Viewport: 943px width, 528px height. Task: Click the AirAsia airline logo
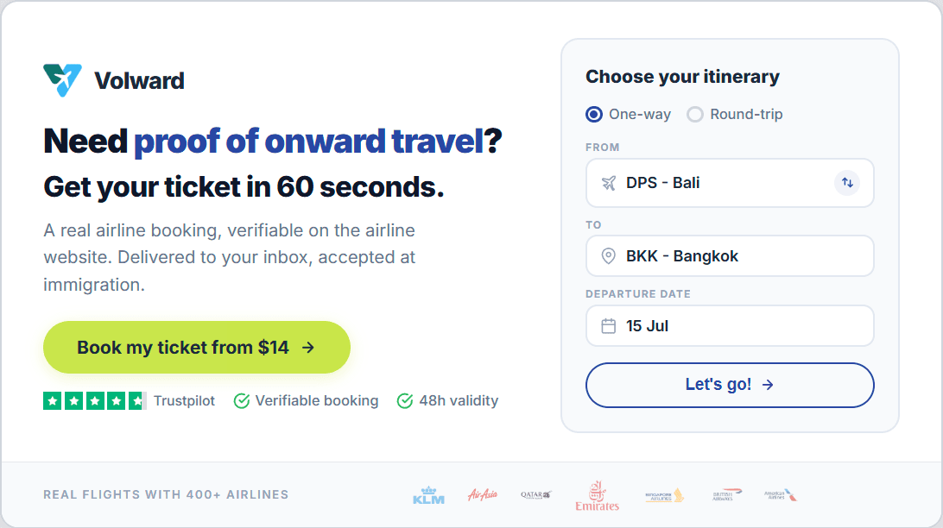(x=483, y=495)
